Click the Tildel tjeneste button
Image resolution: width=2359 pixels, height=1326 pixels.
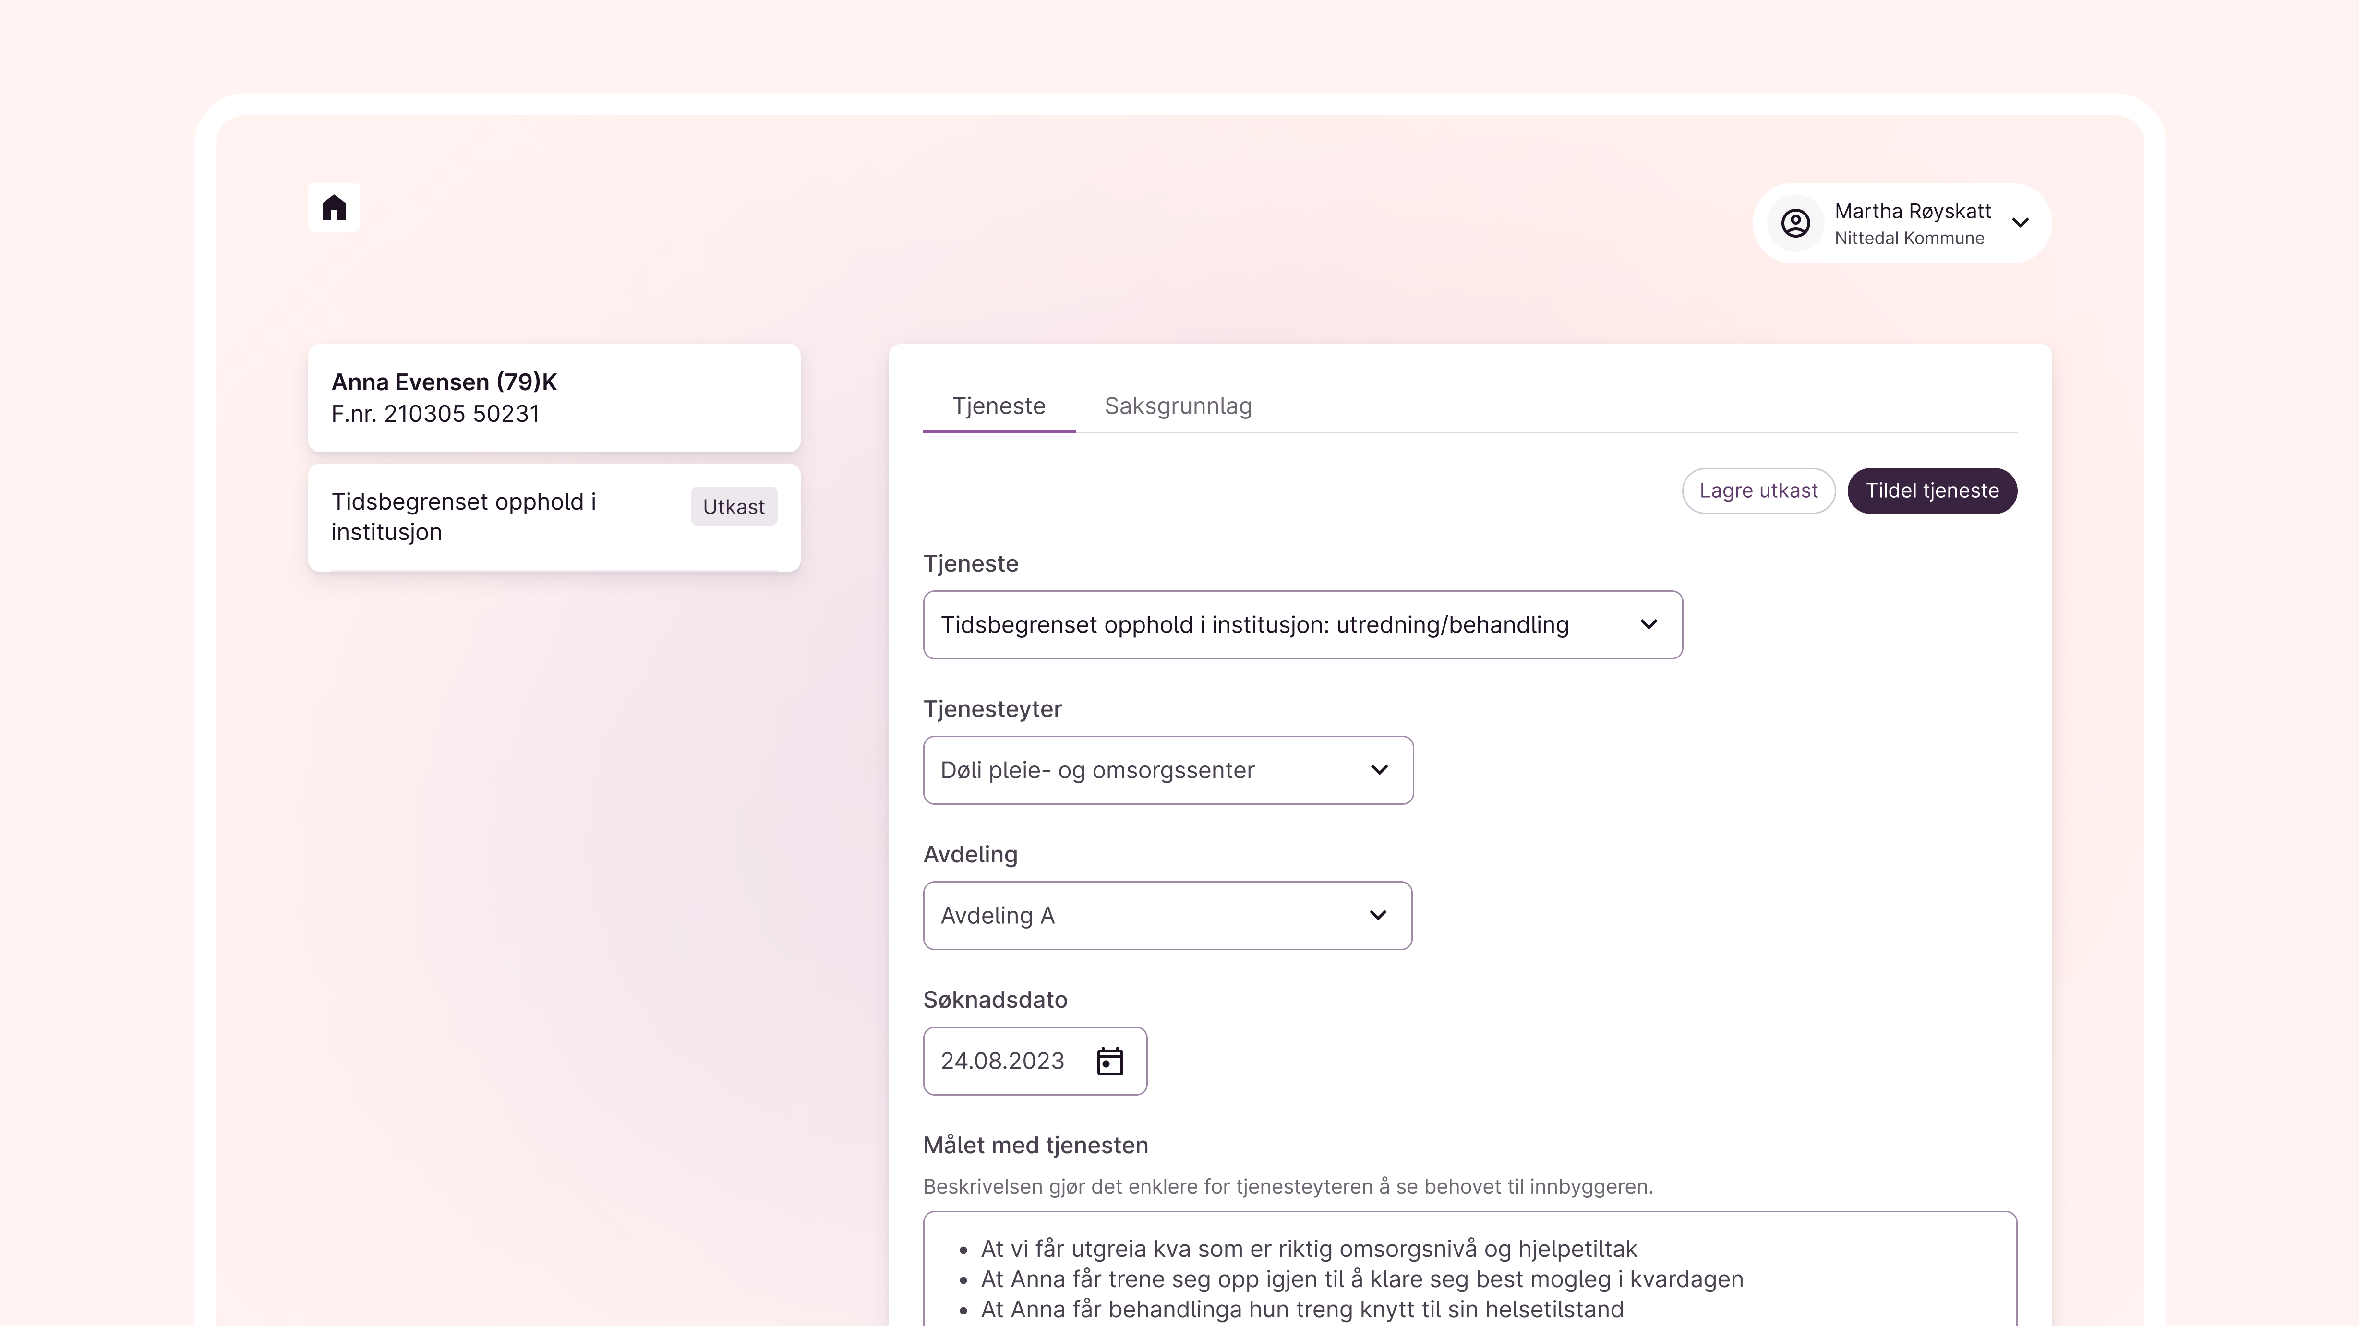click(1932, 491)
